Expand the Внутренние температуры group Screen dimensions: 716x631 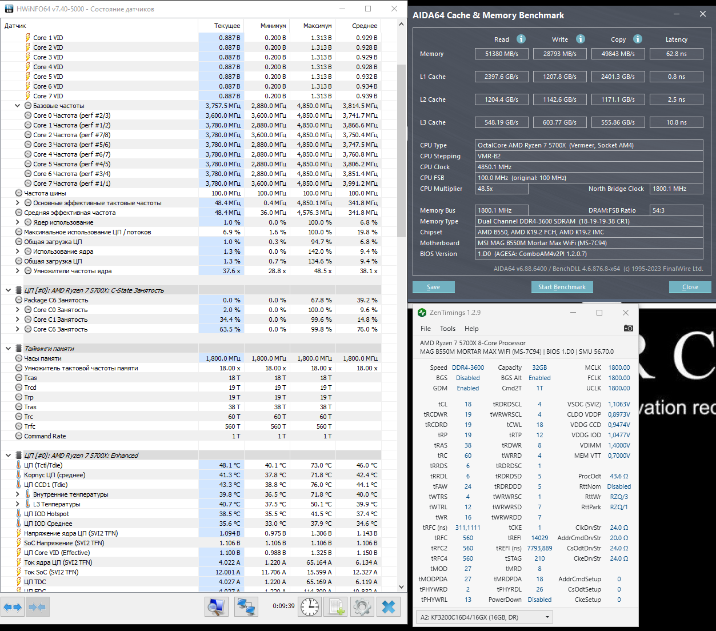[18, 494]
